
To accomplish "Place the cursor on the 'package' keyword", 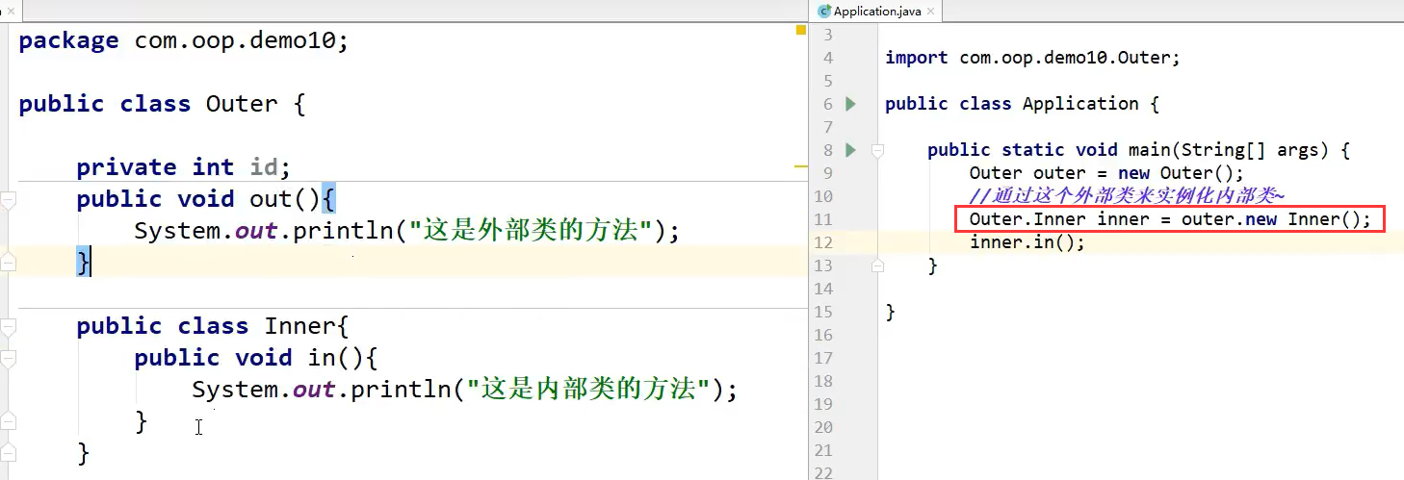I will [x=68, y=40].
